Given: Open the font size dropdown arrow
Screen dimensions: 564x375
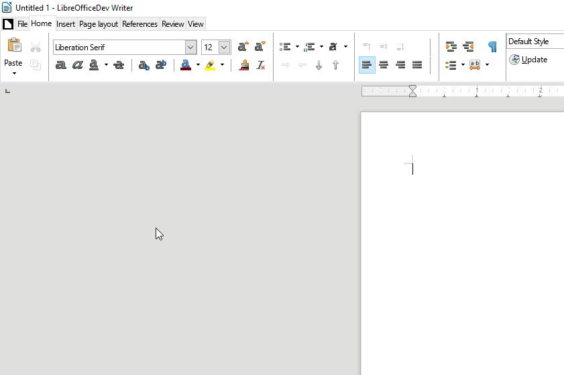Looking at the screenshot, I should pos(224,48).
